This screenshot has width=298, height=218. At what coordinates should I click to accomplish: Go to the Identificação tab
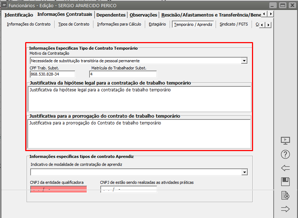pos(19,15)
